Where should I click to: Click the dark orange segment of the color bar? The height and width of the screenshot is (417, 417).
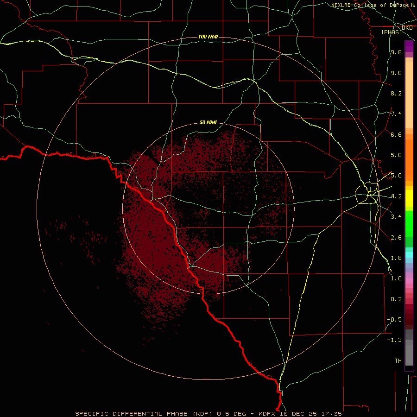coord(409,160)
